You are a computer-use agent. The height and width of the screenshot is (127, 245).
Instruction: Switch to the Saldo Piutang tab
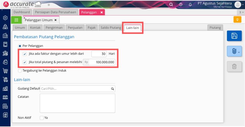(x=111, y=28)
